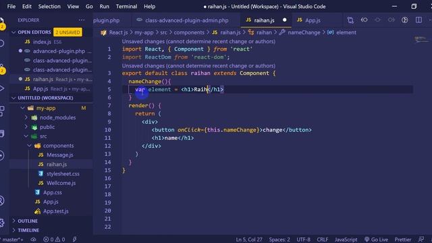Click components breadcrumb segment
Screen dimensions: 432x243
point(189,32)
